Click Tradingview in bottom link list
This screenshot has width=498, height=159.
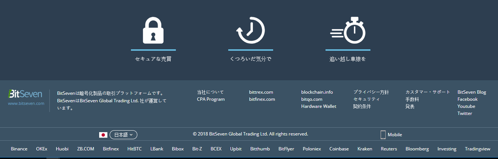(478, 149)
